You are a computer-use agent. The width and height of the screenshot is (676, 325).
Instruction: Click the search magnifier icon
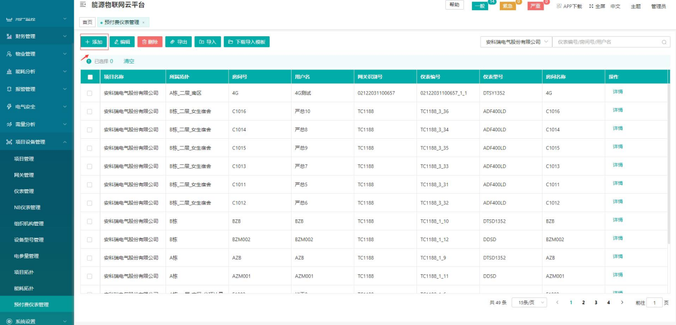(x=664, y=42)
